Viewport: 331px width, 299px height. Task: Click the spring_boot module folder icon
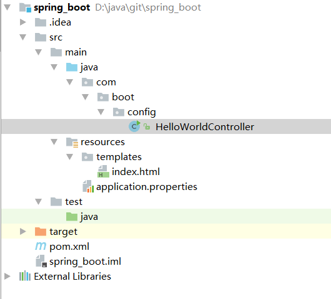tap(26, 7)
